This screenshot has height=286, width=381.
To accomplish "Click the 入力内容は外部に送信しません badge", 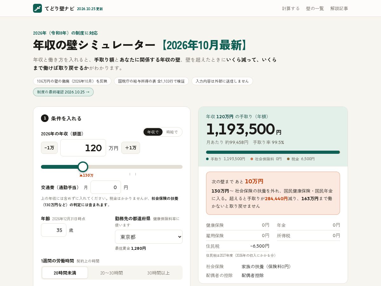I will (x=222, y=81).
